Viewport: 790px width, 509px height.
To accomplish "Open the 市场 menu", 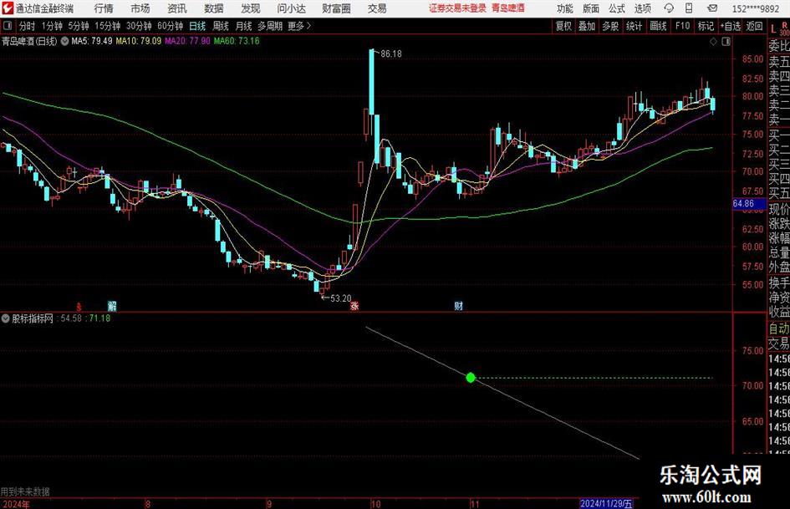I will point(140,8).
